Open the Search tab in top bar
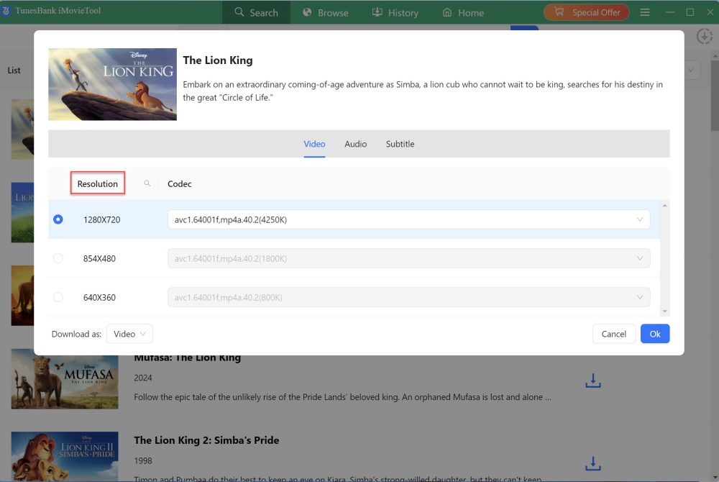The width and height of the screenshot is (719, 482). coord(256,12)
